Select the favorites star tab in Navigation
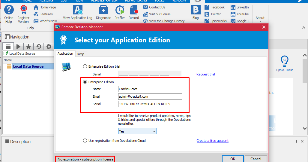This screenshot has width=308, height=162. (x=28, y=47)
